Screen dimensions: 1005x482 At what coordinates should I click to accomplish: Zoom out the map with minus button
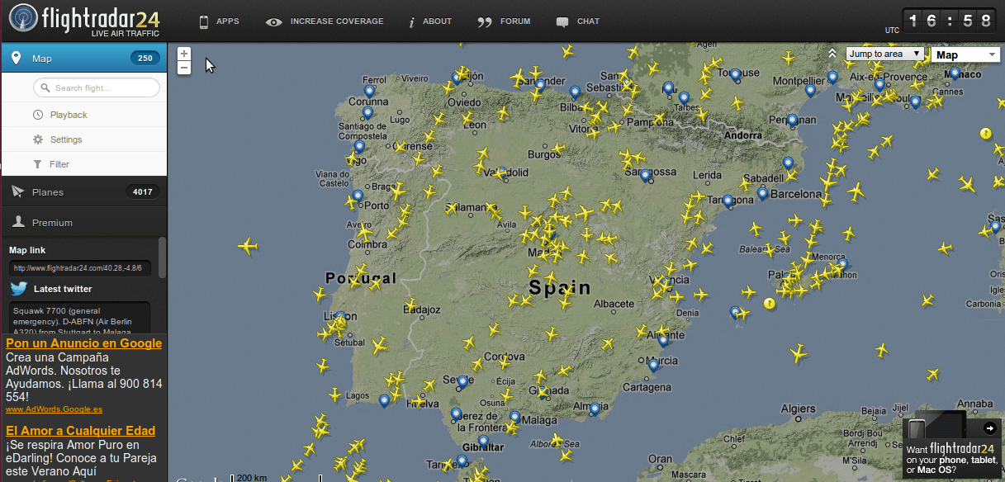tap(184, 68)
